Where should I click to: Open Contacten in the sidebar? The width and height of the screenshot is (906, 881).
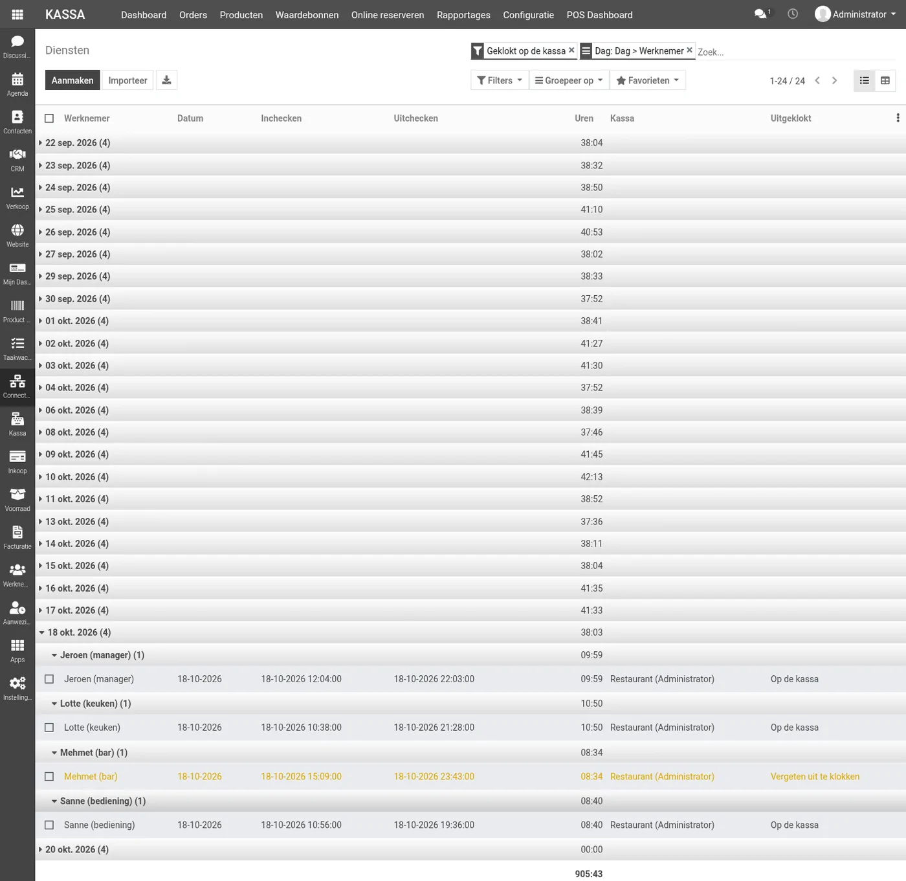click(x=17, y=122)
